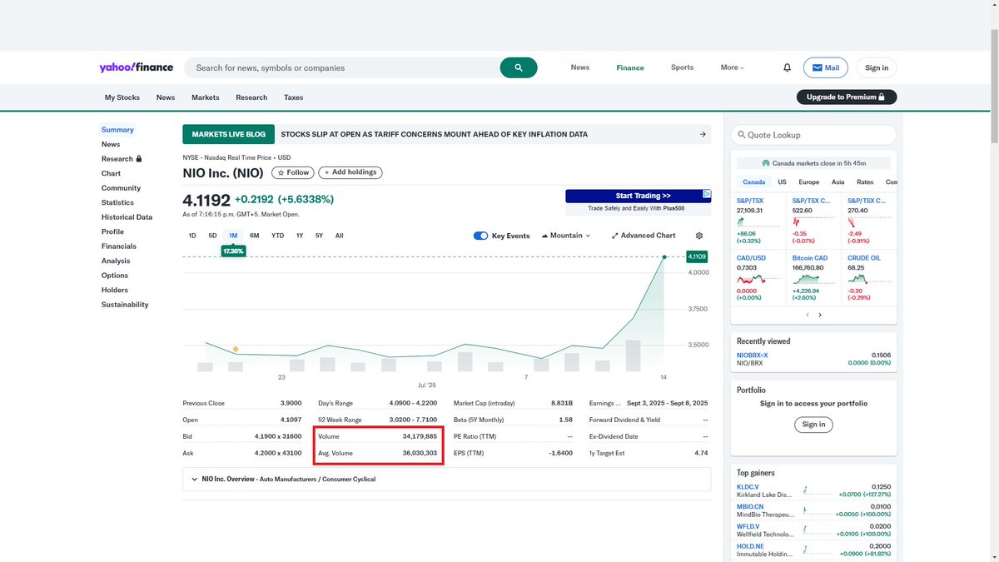Select the 5D chart range
Viewport: 999px width, 562px height.
(x=212, y=236)
